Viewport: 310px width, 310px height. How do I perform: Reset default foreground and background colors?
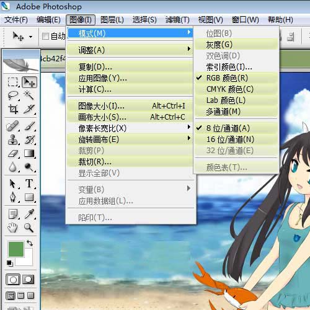(9, 263)
